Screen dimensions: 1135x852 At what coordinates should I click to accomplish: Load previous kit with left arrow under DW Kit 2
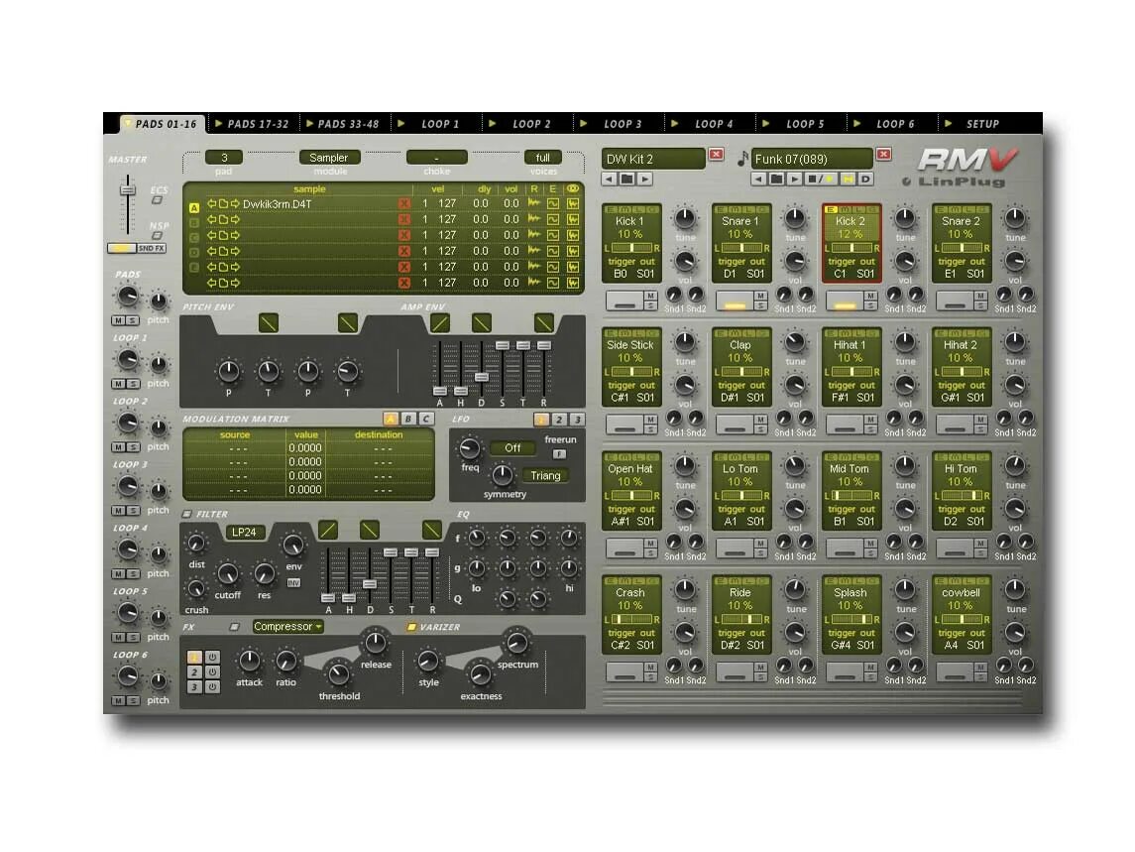611,179
